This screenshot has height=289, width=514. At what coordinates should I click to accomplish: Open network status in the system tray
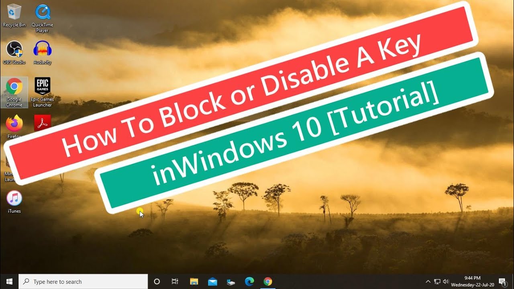pyautogui.click(x=437, y=282)
